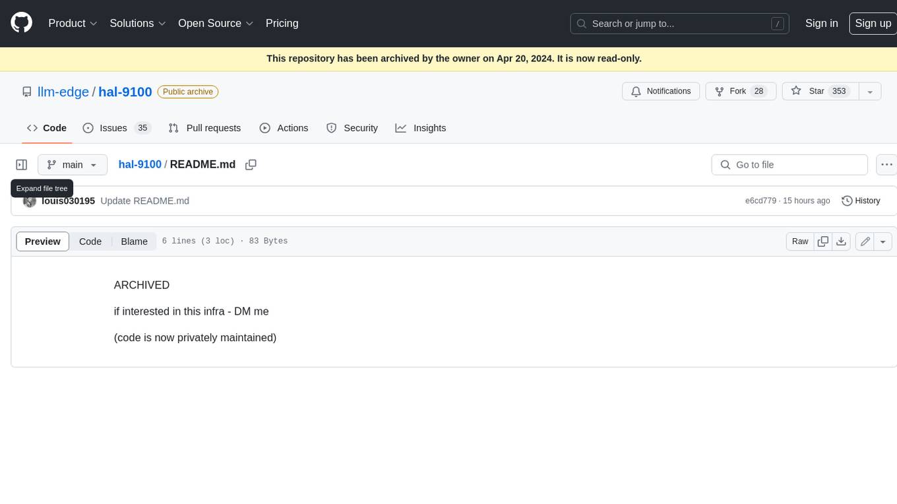The image size is (897, 504).
Task: Click Sign in link
Action: click(821, 23)
